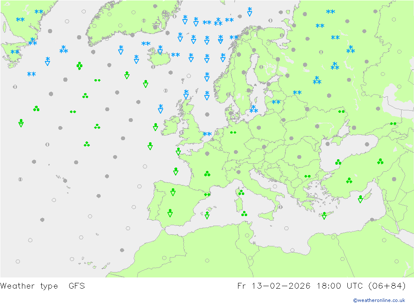Click the rain symbol over eastern Turkey
The image size is (414, 304).
click(x=380, y=161)
